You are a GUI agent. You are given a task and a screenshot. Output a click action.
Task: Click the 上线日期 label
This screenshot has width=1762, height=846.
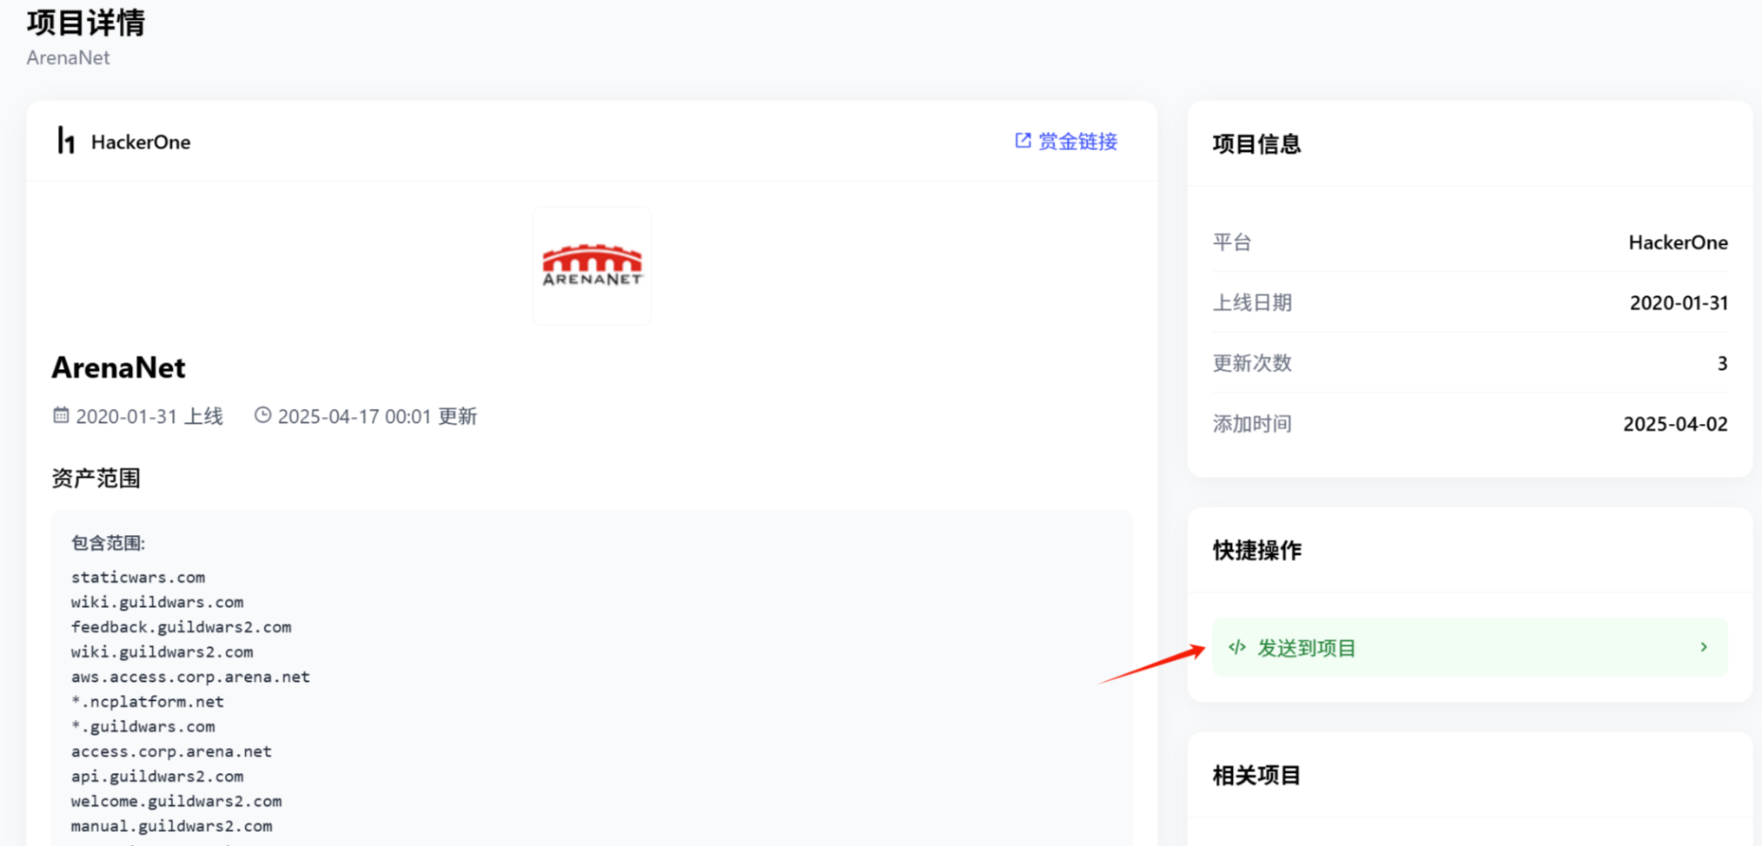click(1252, 303)
